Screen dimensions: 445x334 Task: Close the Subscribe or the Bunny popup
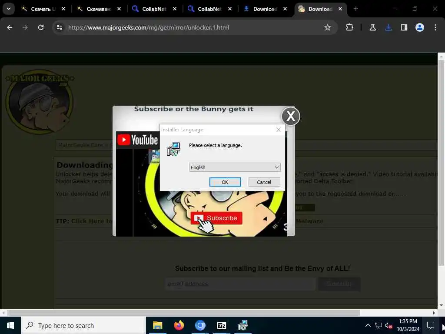pyautogui.click(x=291, y=116)
